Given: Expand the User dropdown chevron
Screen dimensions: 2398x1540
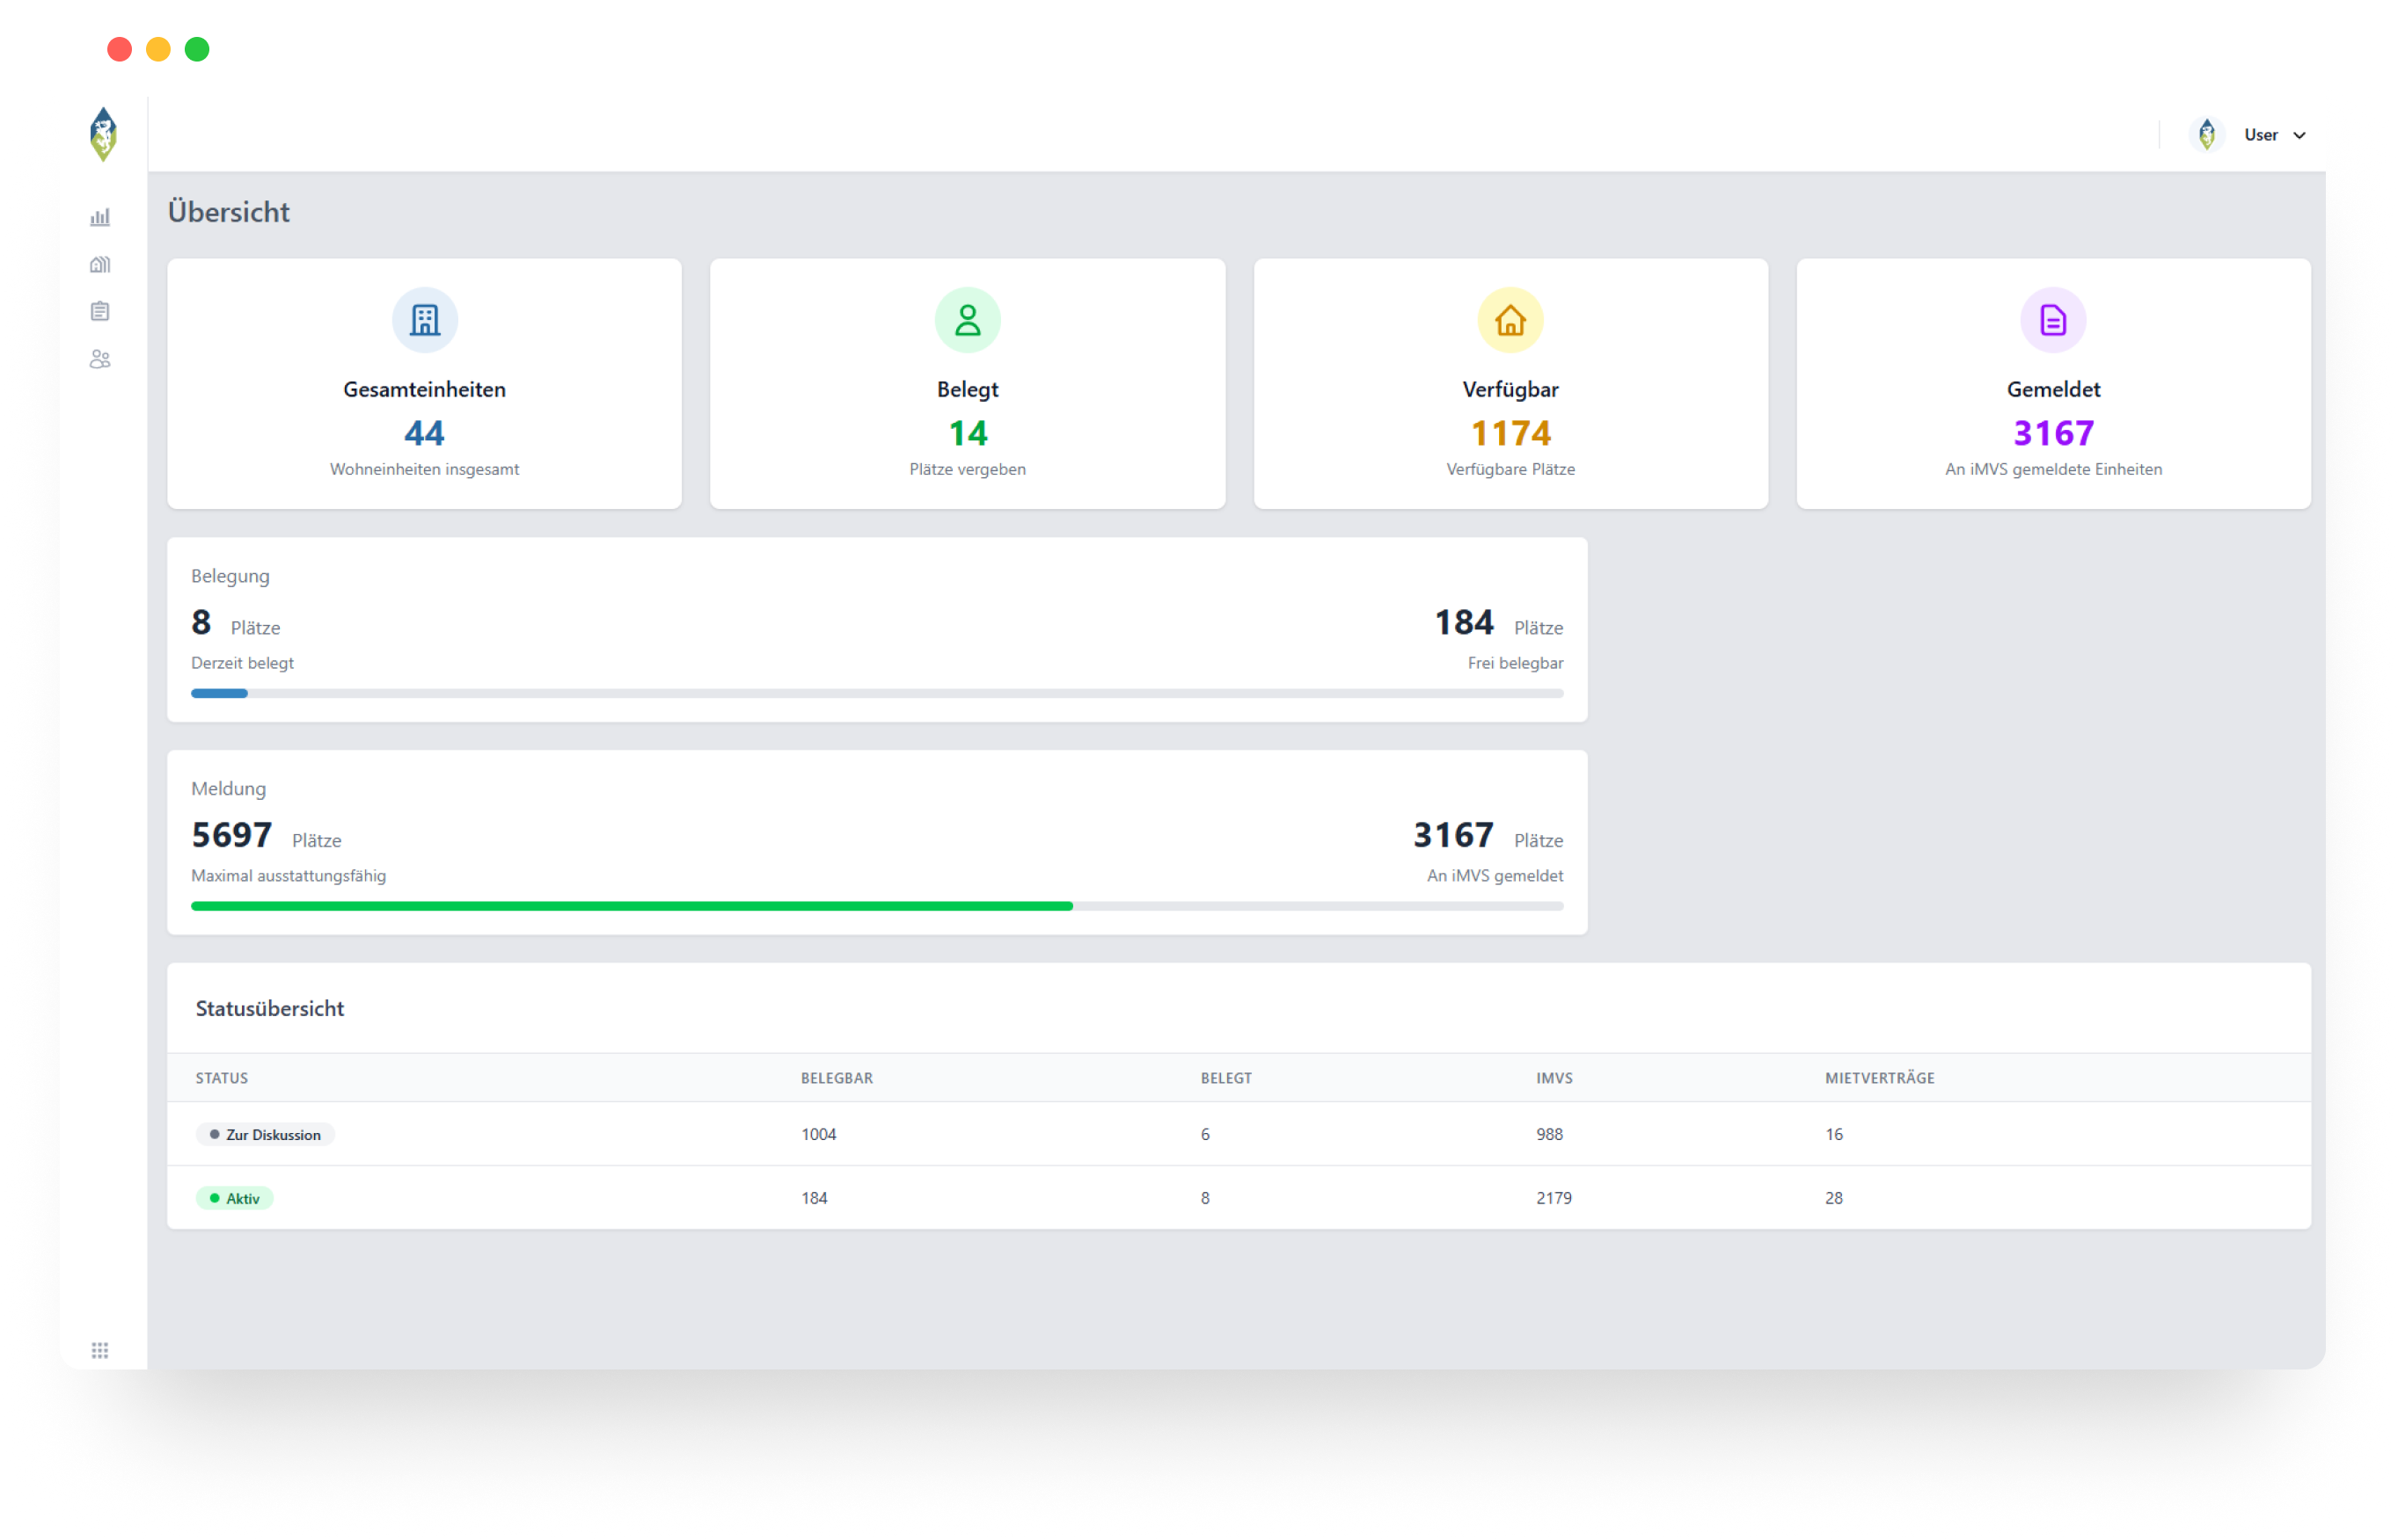Looking at the screenshot, I should click(2299, 135).
